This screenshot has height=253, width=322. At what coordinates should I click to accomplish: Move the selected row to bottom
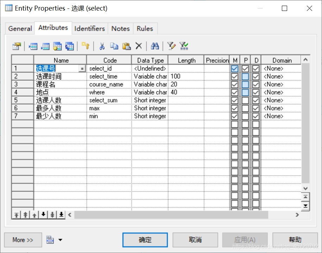[x=61, y=215]
